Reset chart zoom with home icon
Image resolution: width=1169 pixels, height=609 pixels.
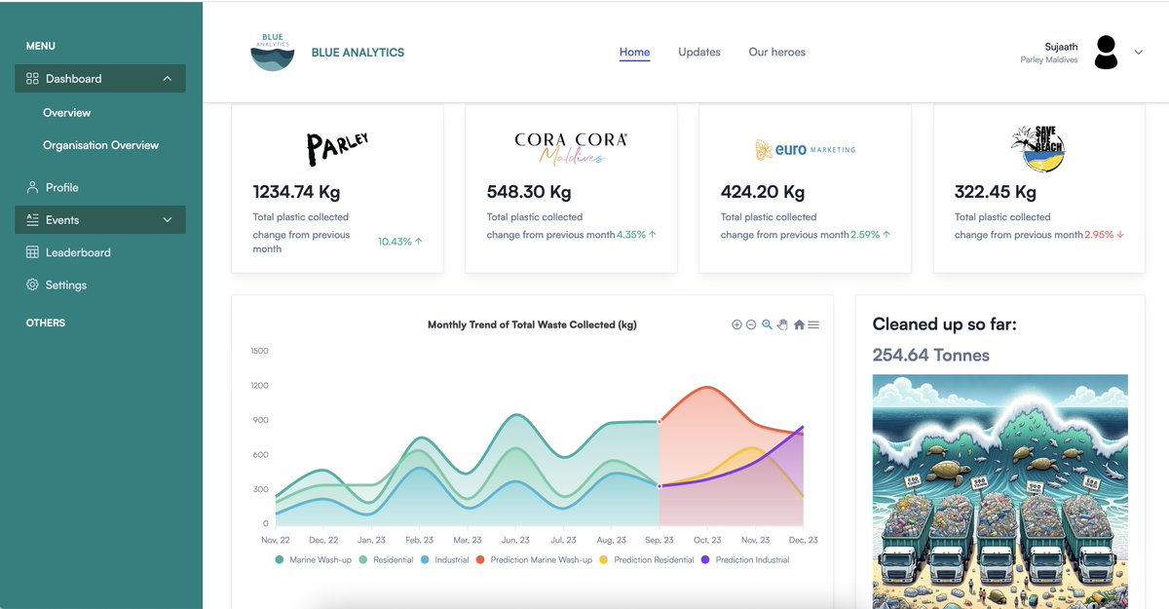coord(799,324)
